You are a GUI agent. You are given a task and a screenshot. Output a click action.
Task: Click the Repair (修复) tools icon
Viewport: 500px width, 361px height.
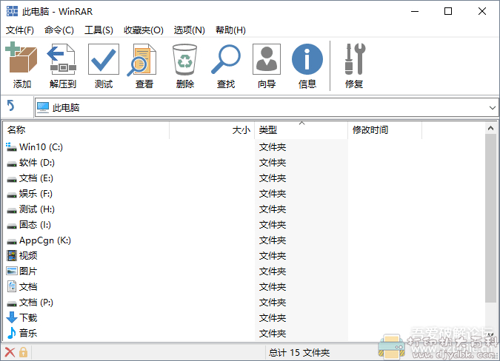355,59
